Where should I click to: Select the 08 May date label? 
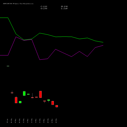click(20, 121)
